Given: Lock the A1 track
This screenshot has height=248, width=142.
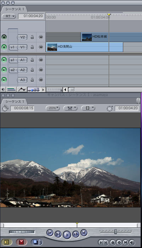Looking at the screenshot, I should coord(32,60).
